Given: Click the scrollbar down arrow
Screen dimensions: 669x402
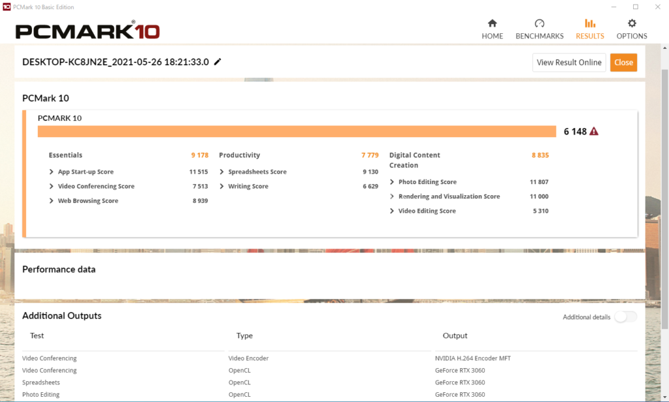Looking at the screenshot, I should tap(664, 397).
